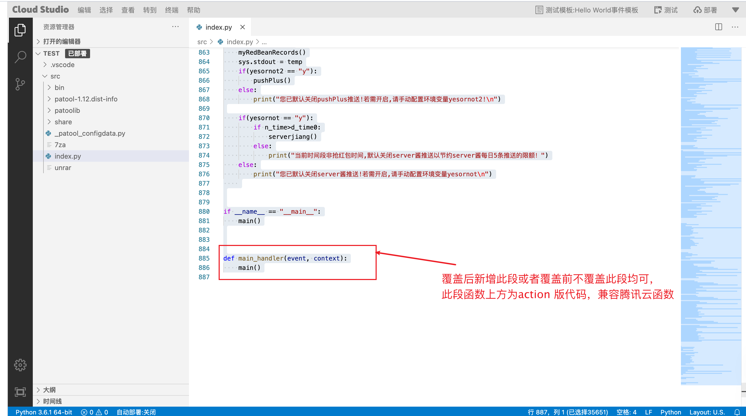The width and height of the screenshot is (746, 416).
Task: Close the index.py editor tab
Action: point(243,27)
